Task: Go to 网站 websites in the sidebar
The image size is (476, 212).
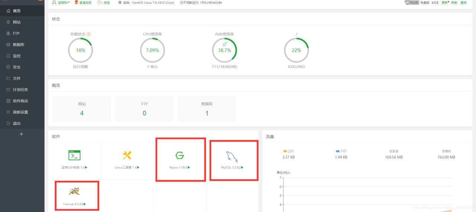Action: 22,22
